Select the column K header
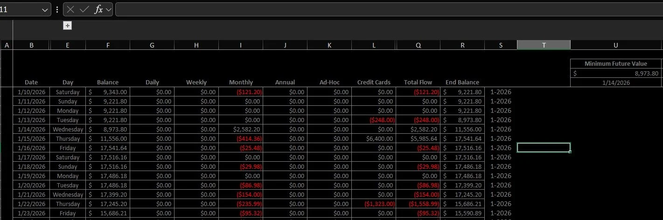Viewport: 663px width, 220px height. point(329,45)
